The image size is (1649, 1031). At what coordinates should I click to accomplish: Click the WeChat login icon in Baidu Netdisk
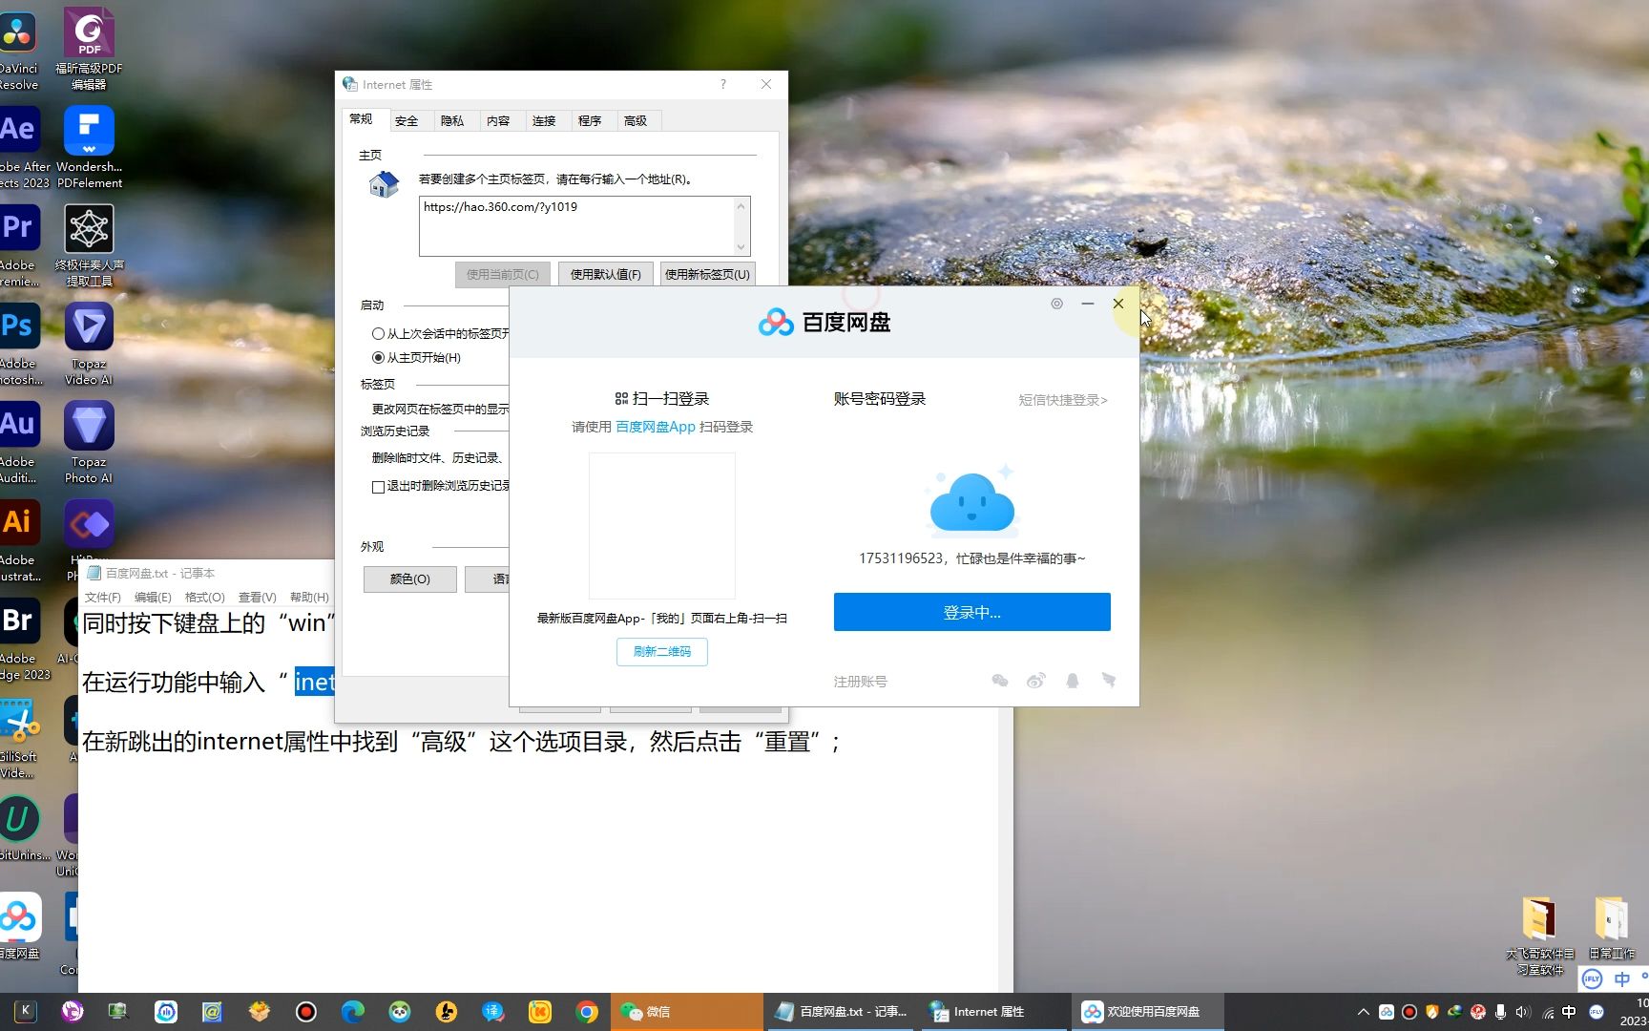tap(1000, 681)
